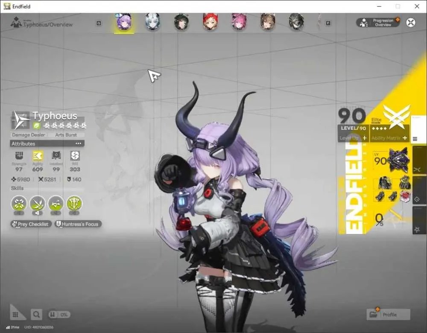The image size is (427, 333).
Task: Open the second skill icon with slash
Action: [x=37, y=204]
